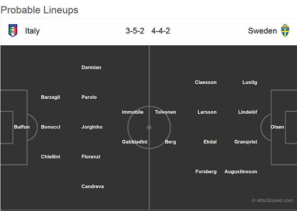297x211 pixels.
Task: Click Swedish forward Toivonen
Action: 165,112
